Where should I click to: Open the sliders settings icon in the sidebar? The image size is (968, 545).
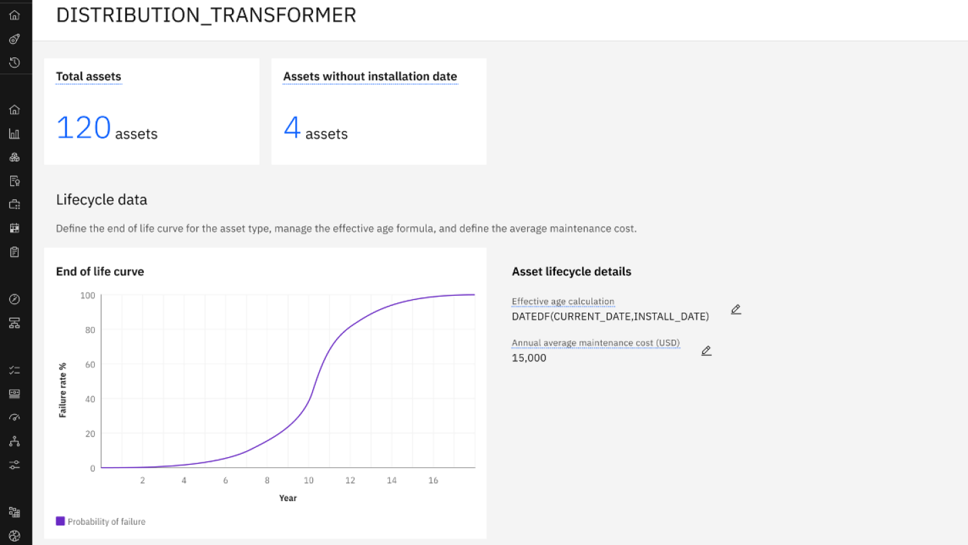point(14,465)
